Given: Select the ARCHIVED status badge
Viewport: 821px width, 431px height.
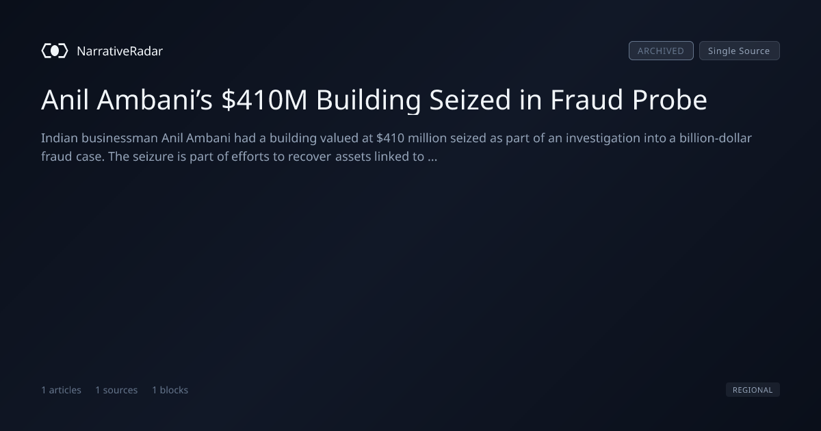Looking at the screenshot, I should 661,51.
